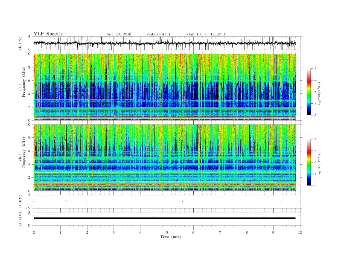
Task: Click the "8" kHz tick on ch.2 spectrogram
Action: pos(30,138)
